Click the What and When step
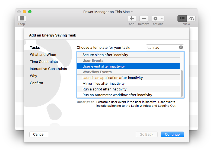This screenshot has height=152, width=213. tap(43, 54)
